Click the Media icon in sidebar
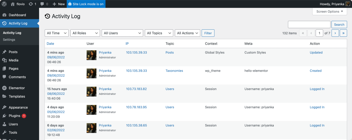This screenshot has height=140, width=352. (4, 60)
